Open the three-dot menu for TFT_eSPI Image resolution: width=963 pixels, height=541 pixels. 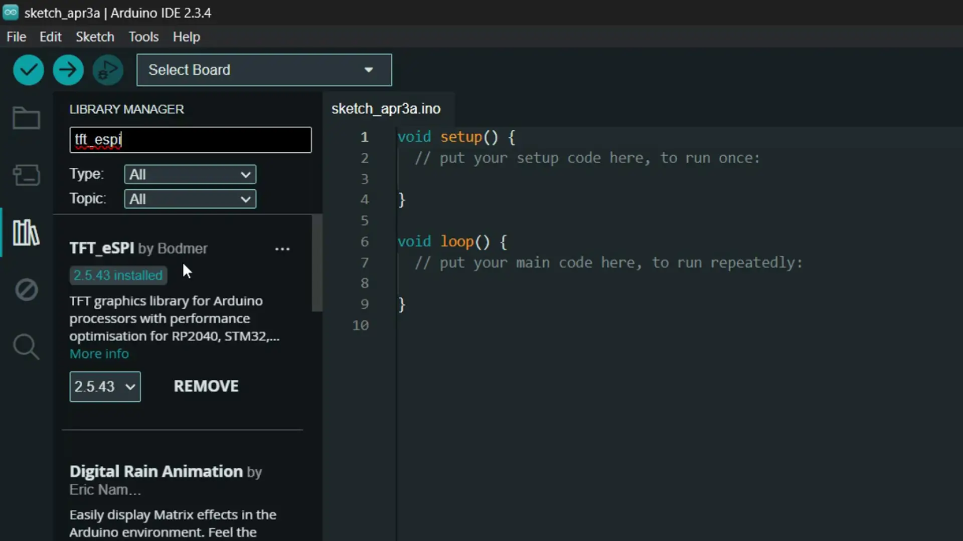click(x=282, y=249)
